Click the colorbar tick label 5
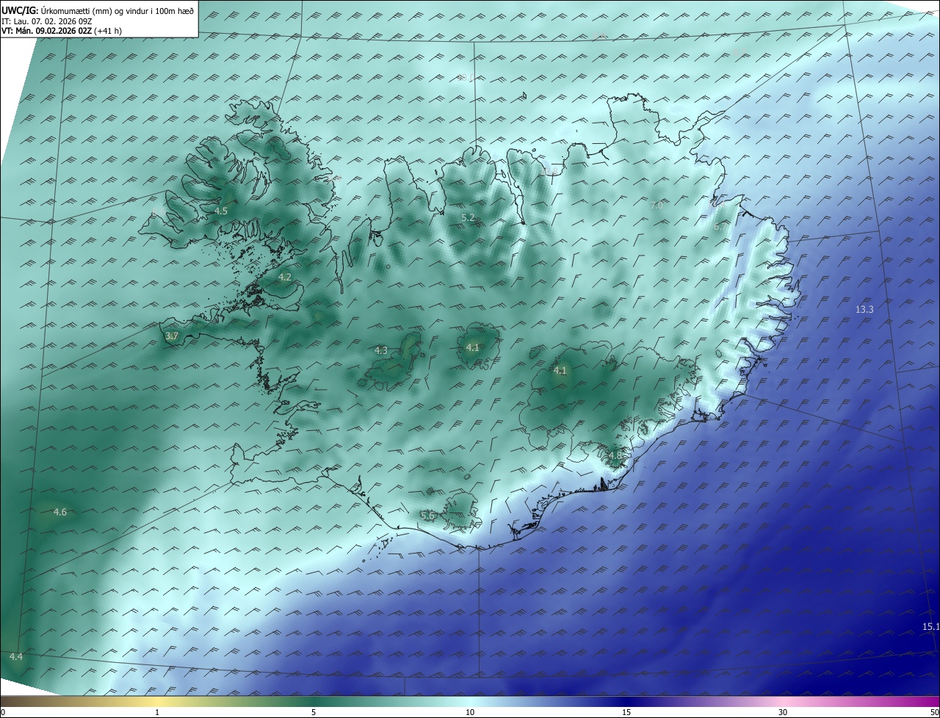 (x=314, y=712)
